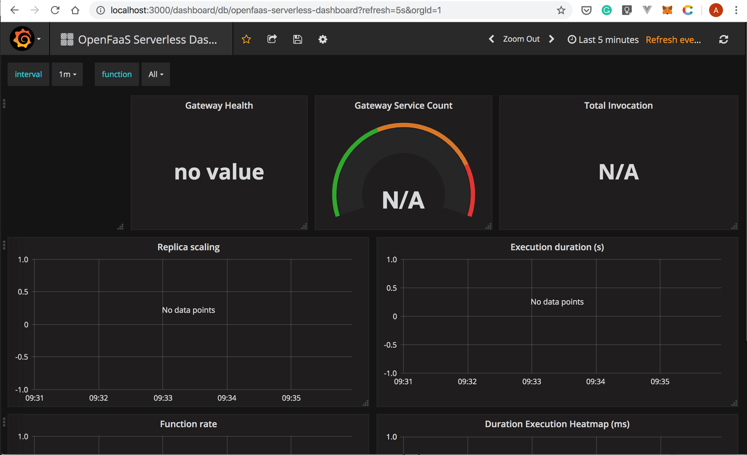The height and width of the screenshot is (455, 747).
Task: Grab the Gateway Health panel resize handle
Action: pos(304,226)
